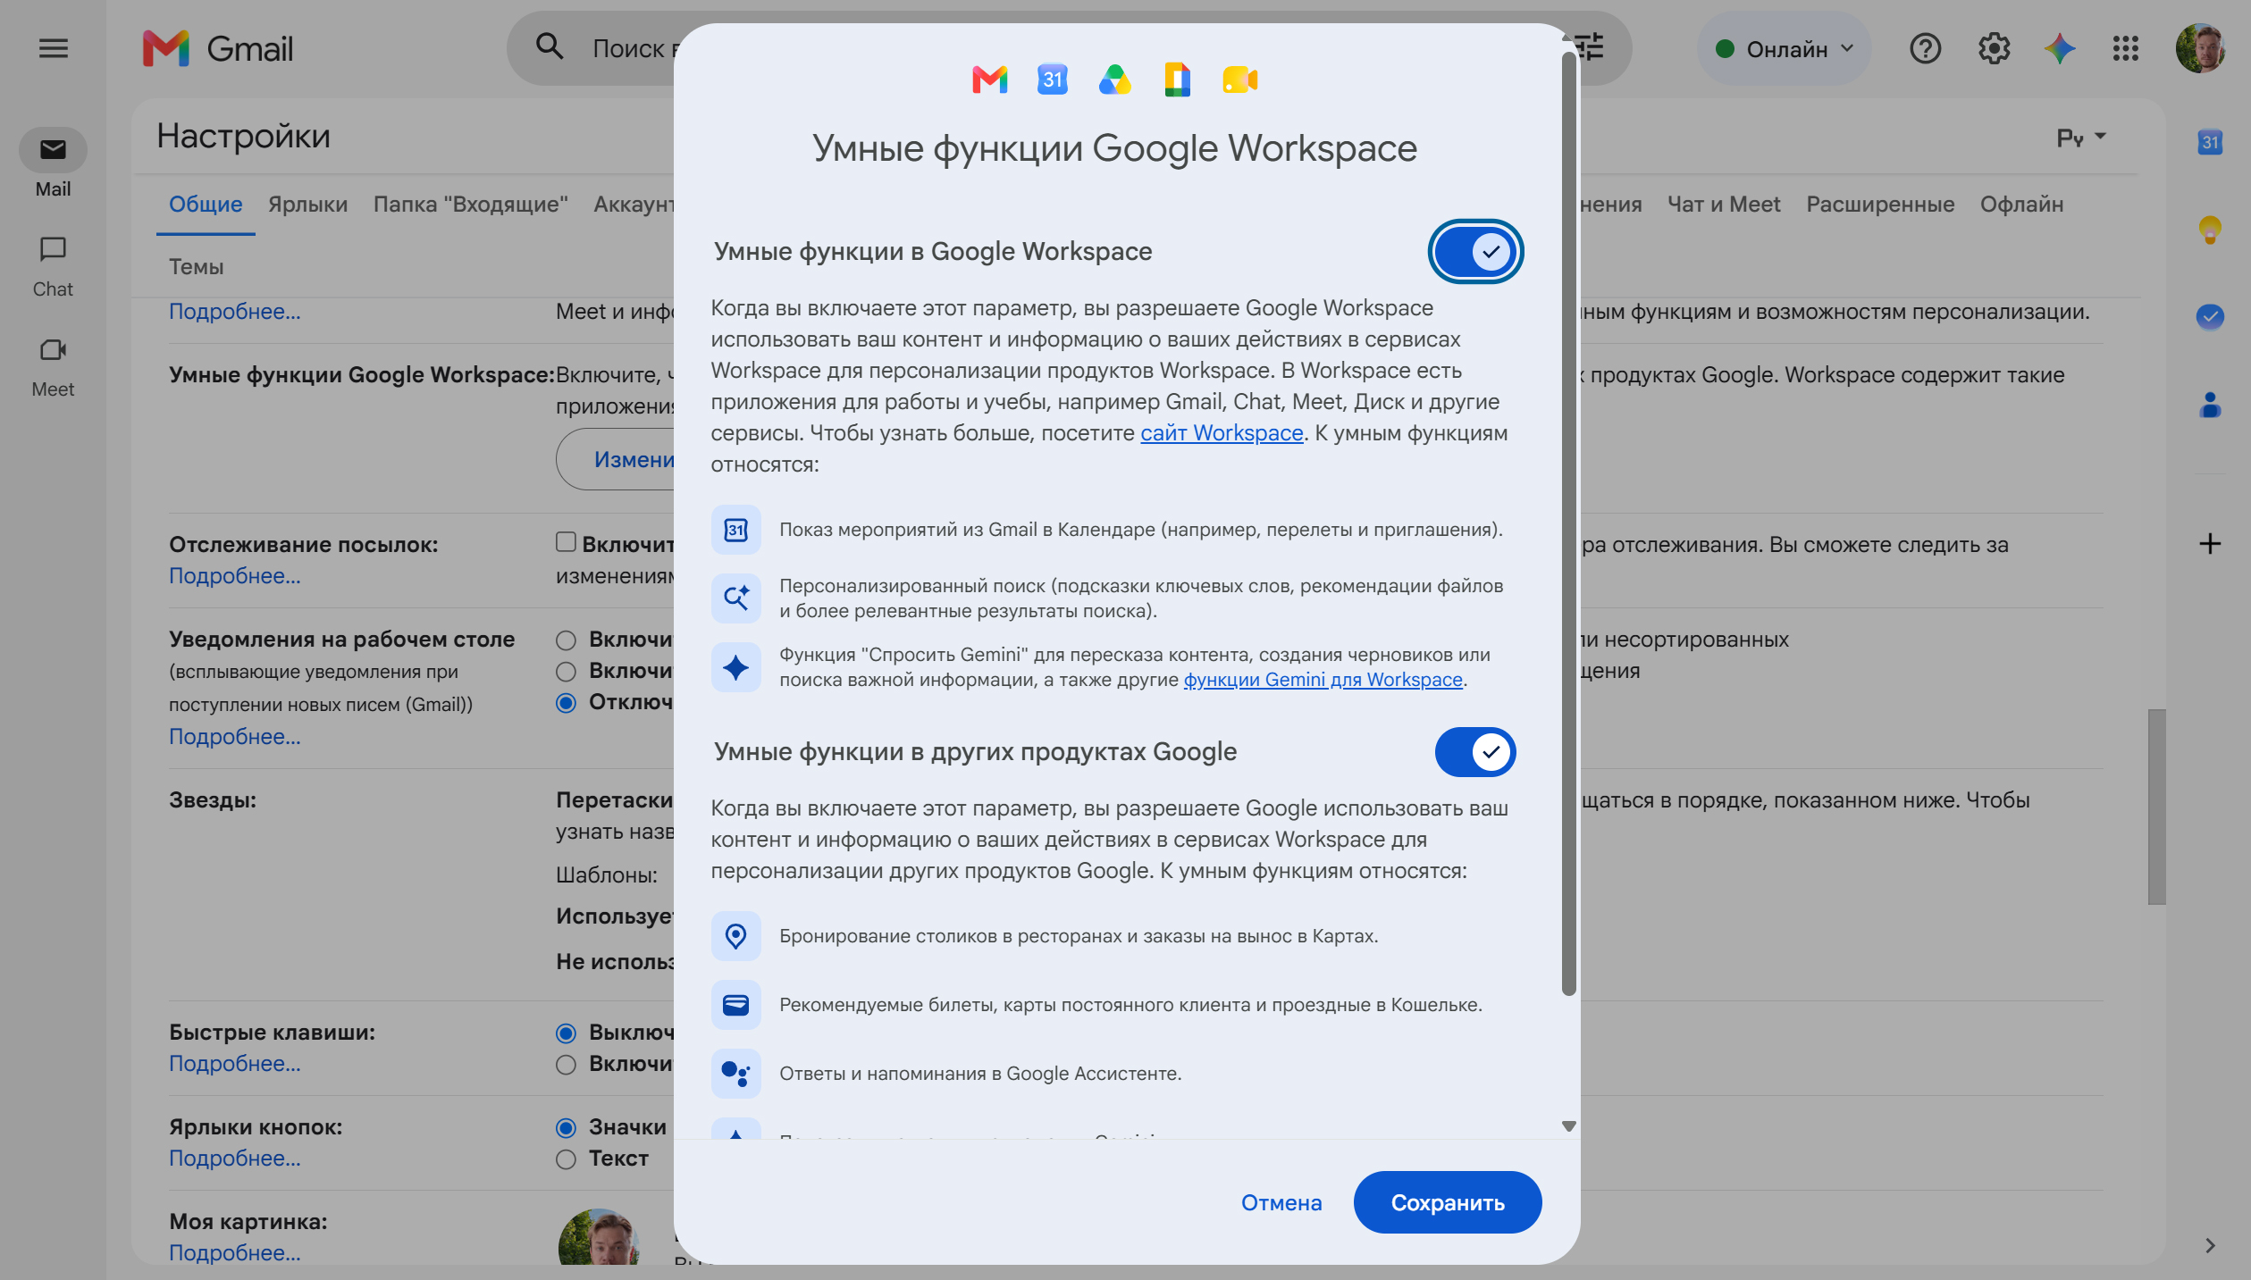Open Подробнее link under Ярлыки кнопок
2251x1280 pixels.
click(234, 1159)
